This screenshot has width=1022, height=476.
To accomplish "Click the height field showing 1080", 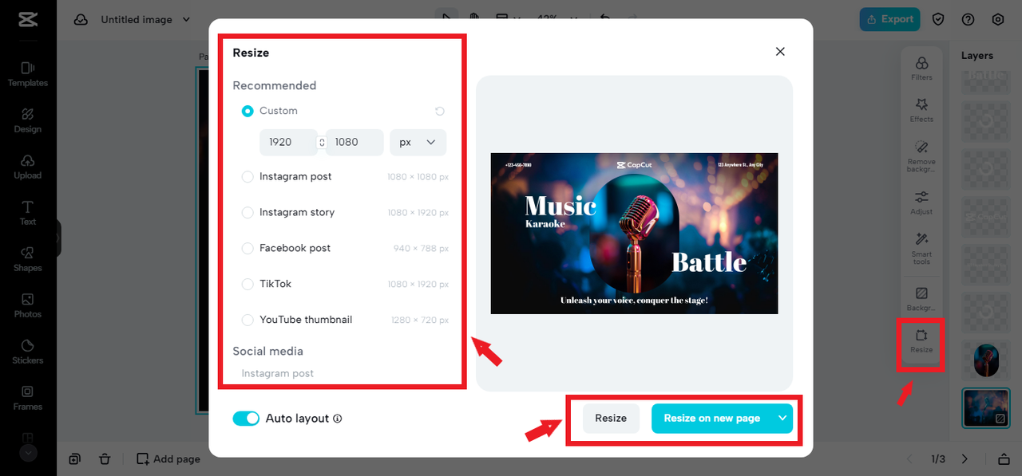I will (x=355, y=142).
